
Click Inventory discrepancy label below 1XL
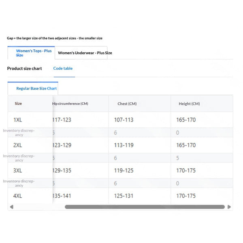click(19, 133)
